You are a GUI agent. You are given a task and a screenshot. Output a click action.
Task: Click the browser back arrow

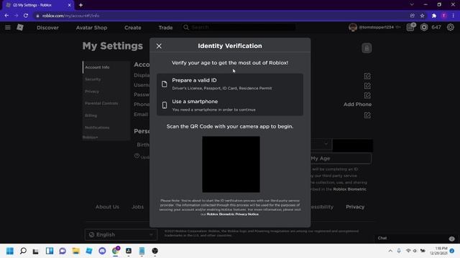[x=6, y=16]
